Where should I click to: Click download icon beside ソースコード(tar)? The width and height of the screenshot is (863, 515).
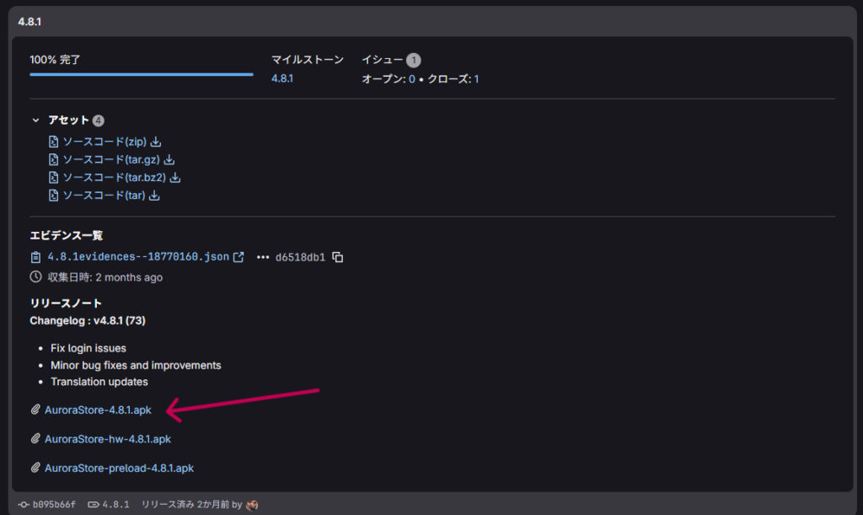(x=155, y=196)
